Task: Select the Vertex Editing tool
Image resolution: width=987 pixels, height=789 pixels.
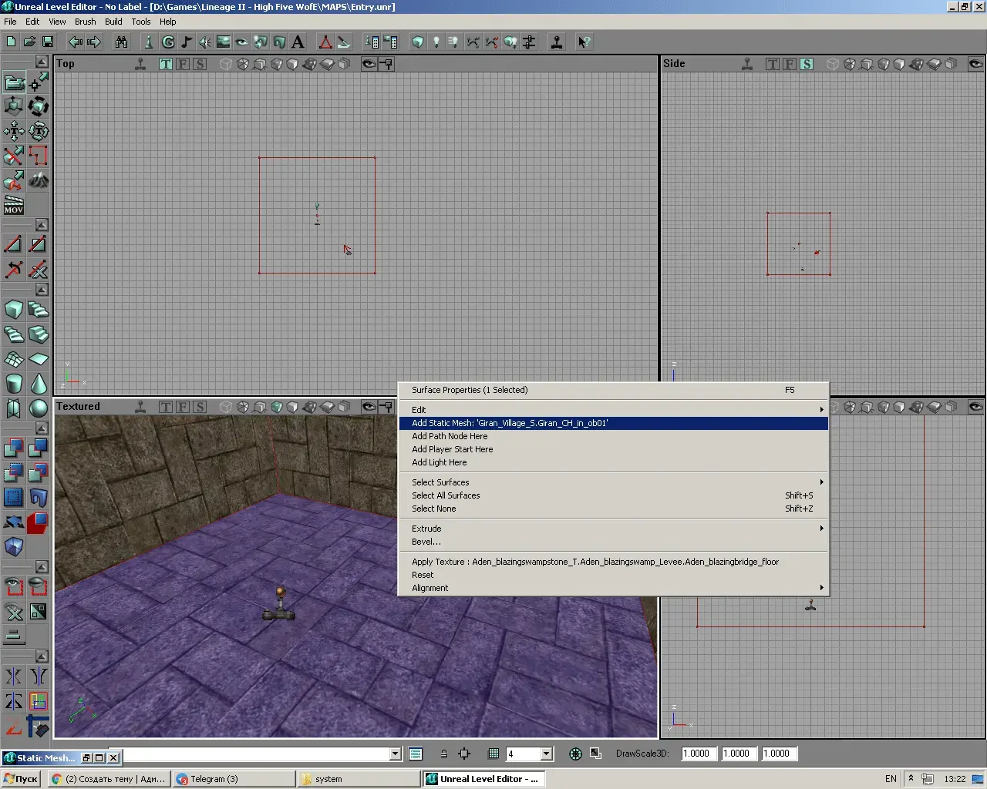Action: click(x=39, y=82)
